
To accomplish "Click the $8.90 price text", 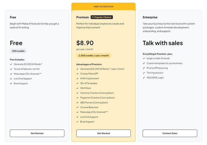I will click(85, 43).
